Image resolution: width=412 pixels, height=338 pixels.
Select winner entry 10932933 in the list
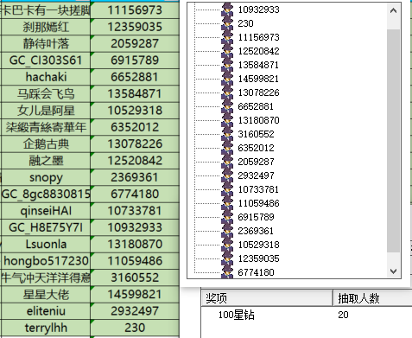(x=258, y=10)
